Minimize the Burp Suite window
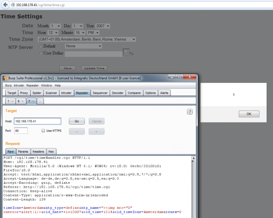273x218 pixels. [x=171, y=77]
